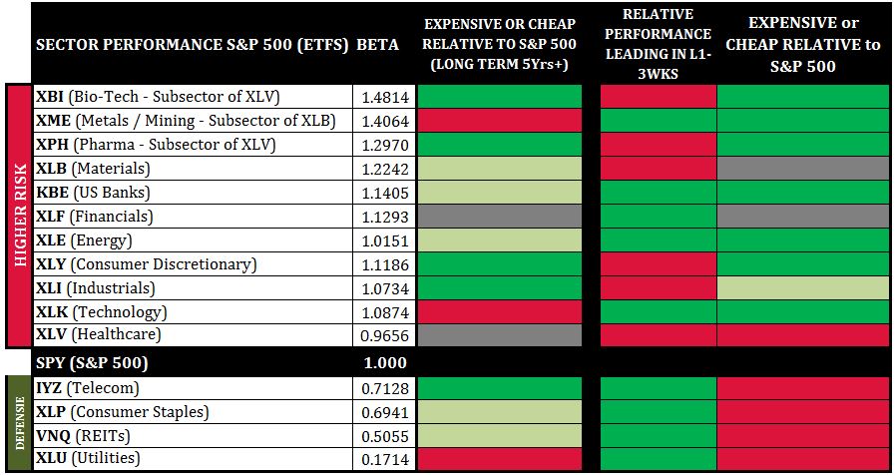Screen dimensions: 895x475
Task: Select the HIGHER RISK vertical group label
Action: point(17,216)
